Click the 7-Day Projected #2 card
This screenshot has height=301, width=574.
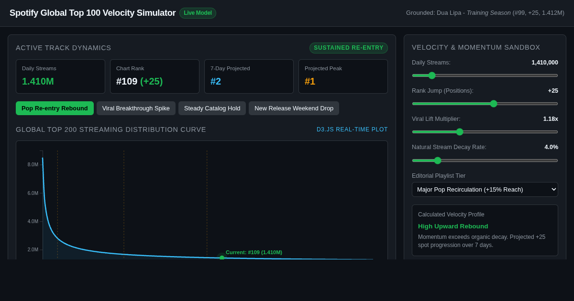[x=249, y=76]
